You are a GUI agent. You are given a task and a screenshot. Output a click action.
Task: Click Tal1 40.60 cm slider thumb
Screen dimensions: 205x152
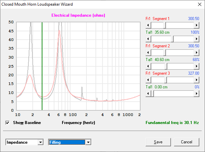(x=166, y=66)
